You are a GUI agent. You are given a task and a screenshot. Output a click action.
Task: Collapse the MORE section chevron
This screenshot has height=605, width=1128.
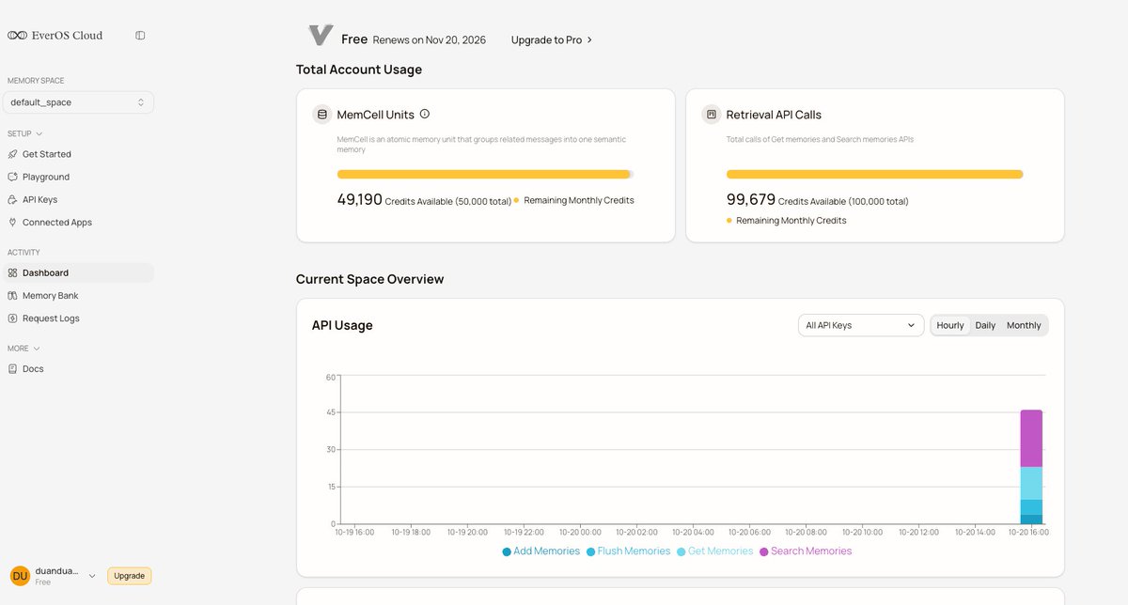tap(37, 349)
